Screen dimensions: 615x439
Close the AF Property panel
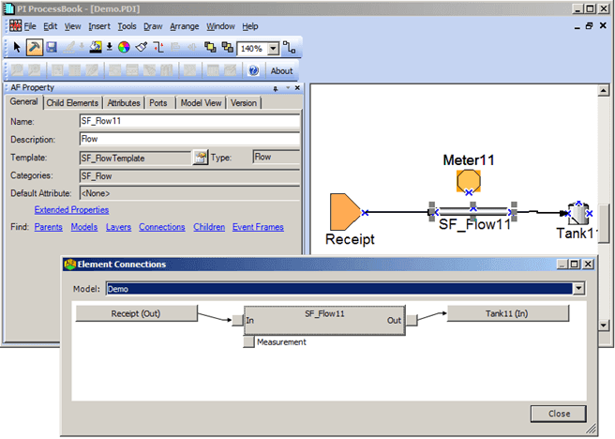point(297,88)
